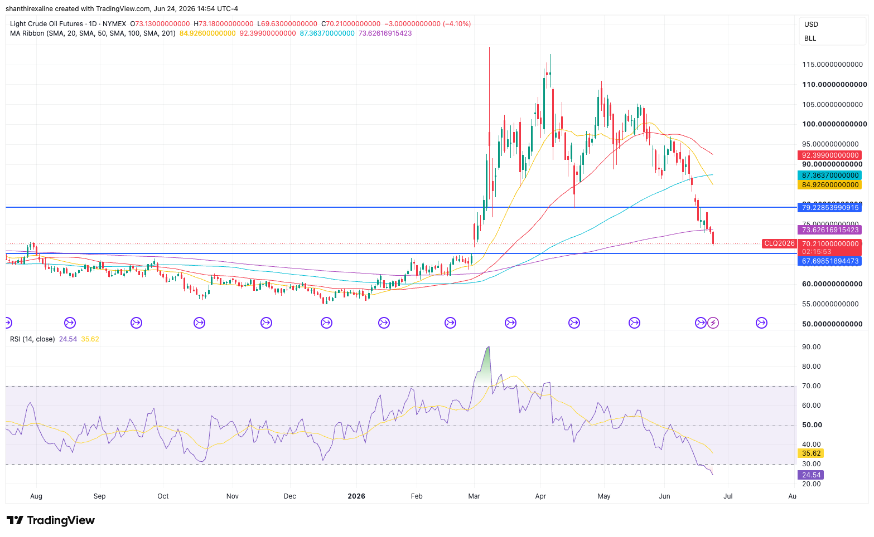Image resolution: width=874 pixels, height=537 pixels.
Task: Click the 110.00 level on the price scale
Action: click(x=834, y=85)
